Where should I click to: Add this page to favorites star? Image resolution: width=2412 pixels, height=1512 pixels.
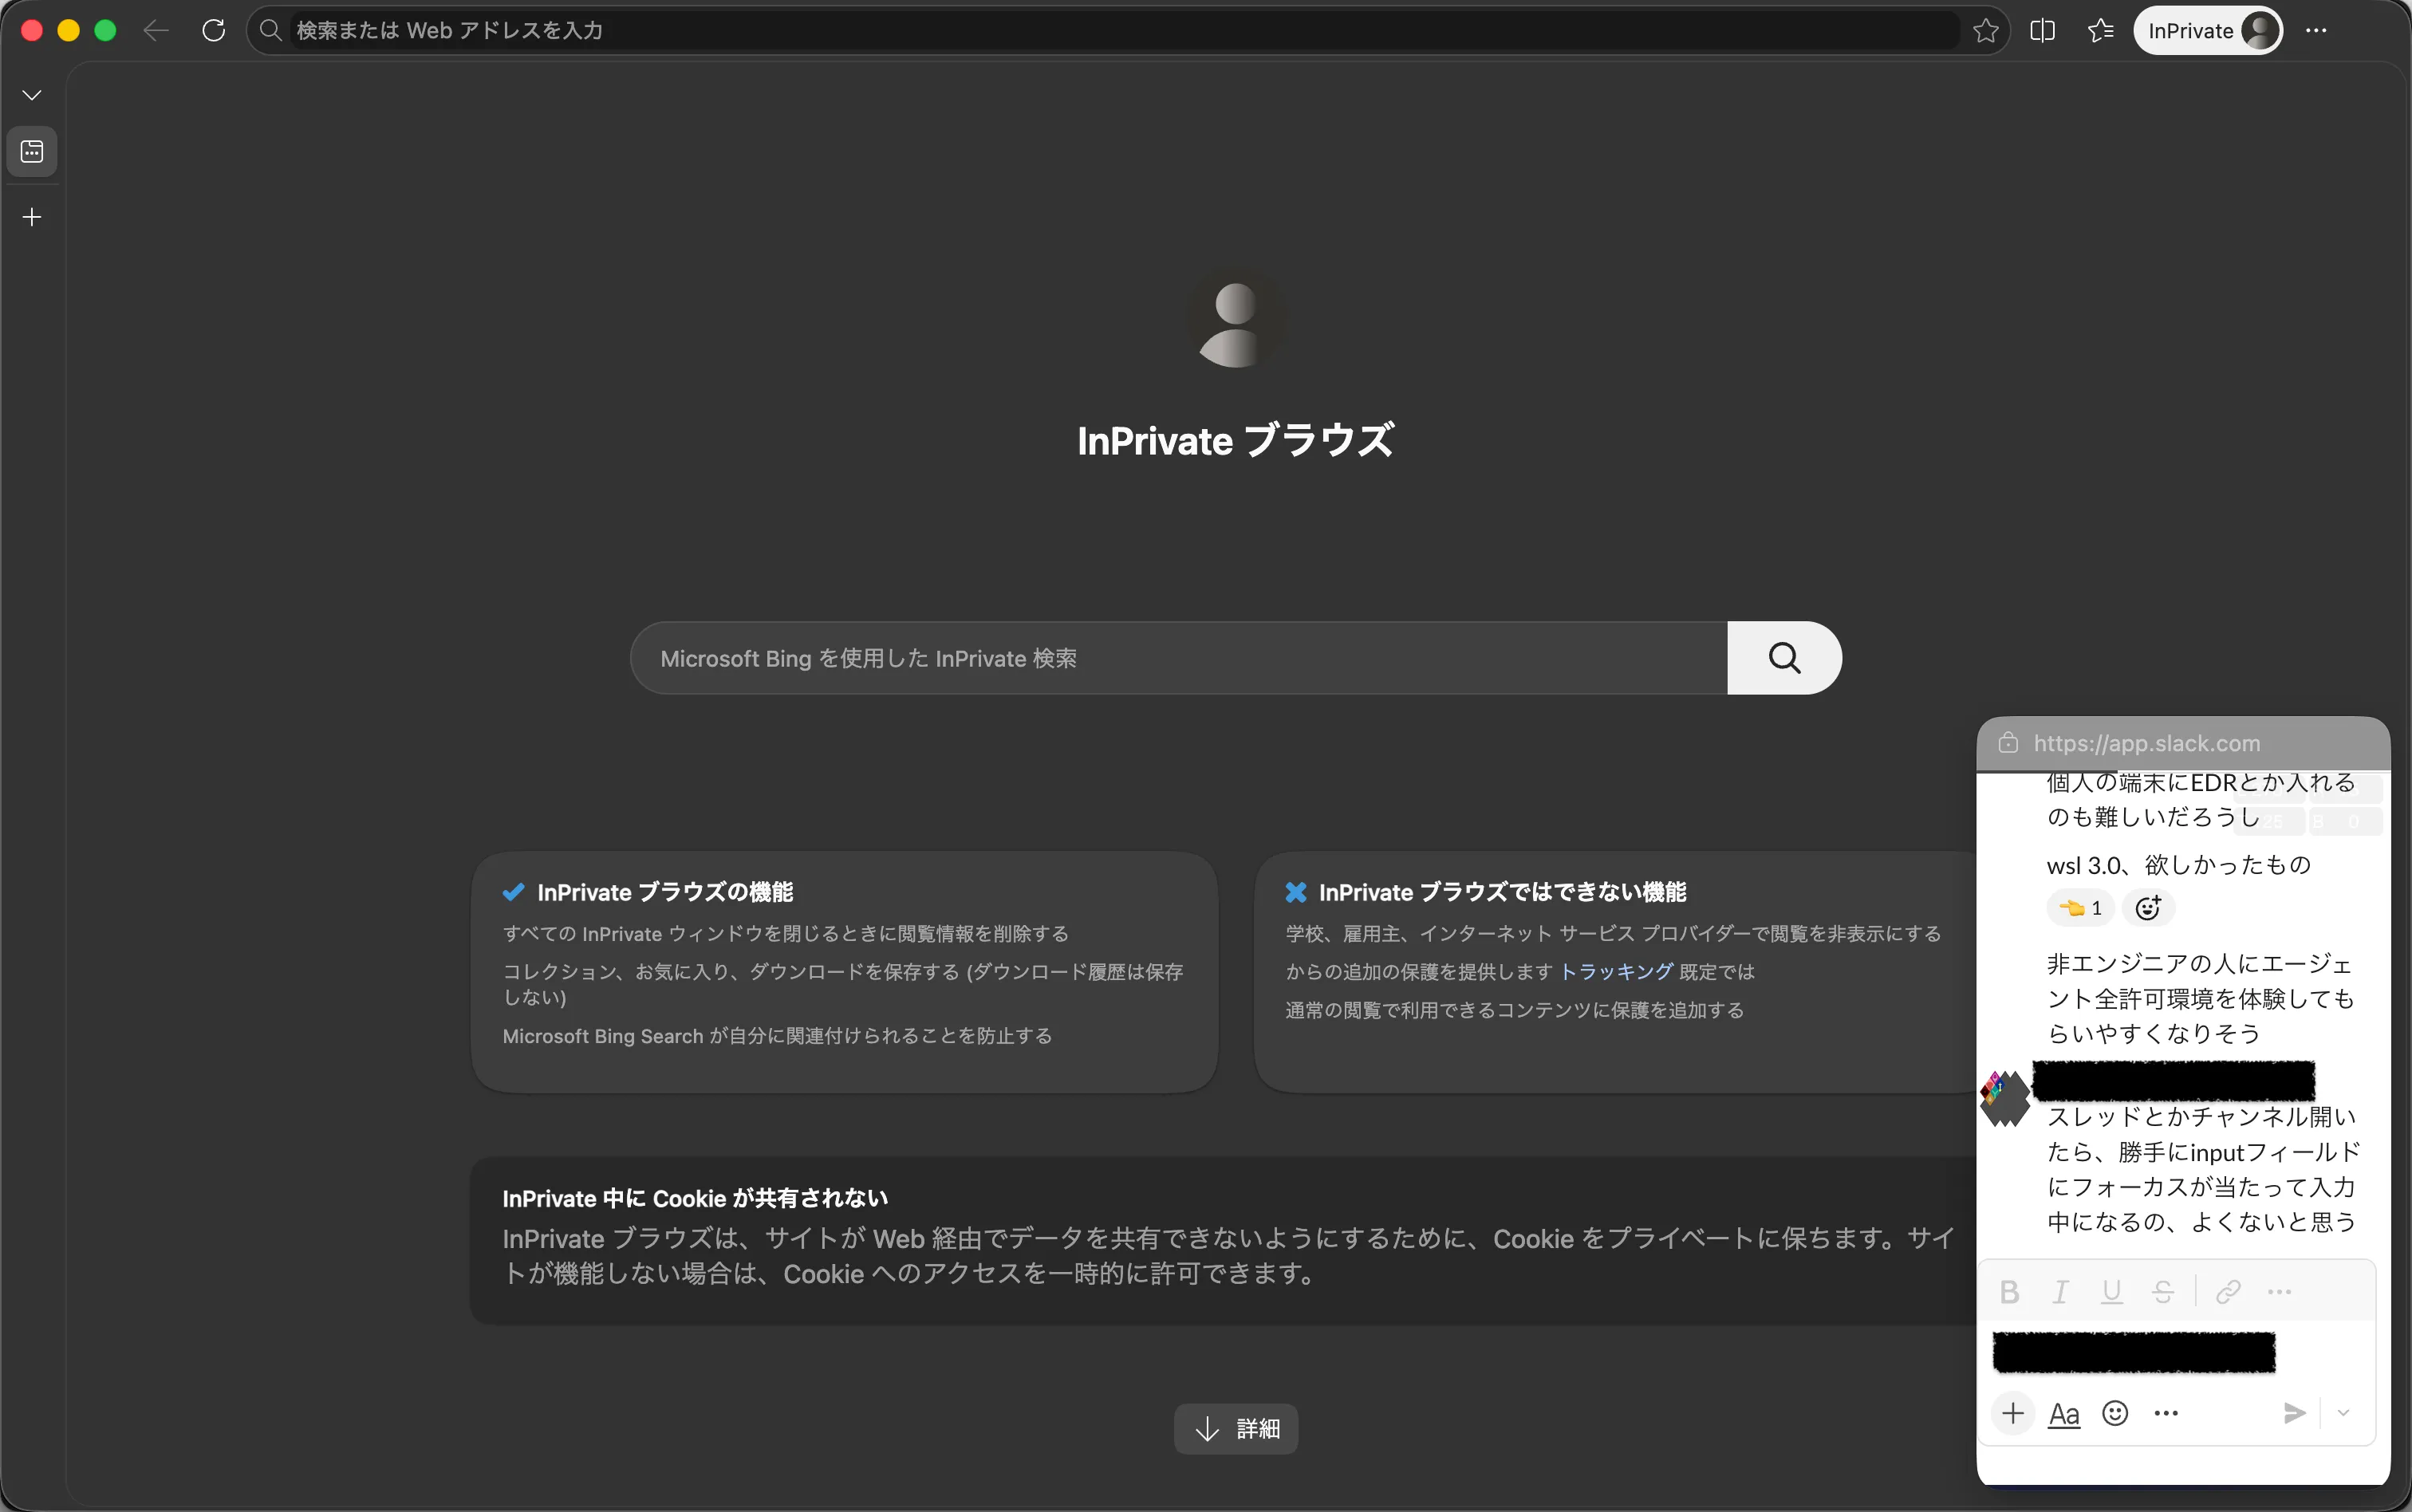[1986, 31]
